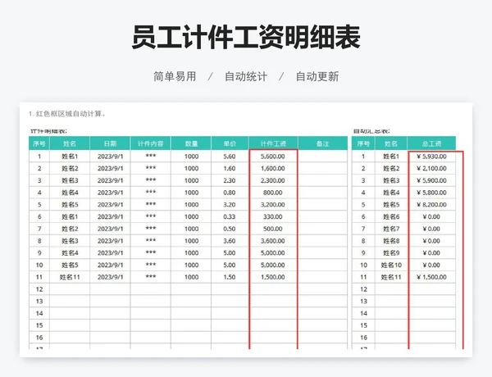Select unit price cell 3.60
The height and width of the screenshot is (377, 492).
[x=230, y=241]
